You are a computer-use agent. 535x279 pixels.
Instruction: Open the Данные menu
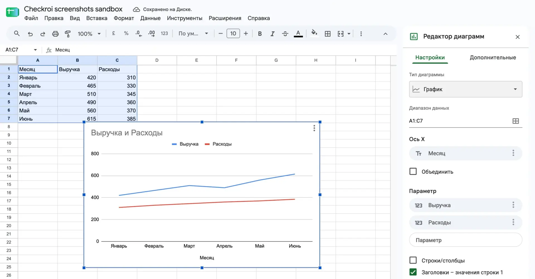click(x=150, y=18)
